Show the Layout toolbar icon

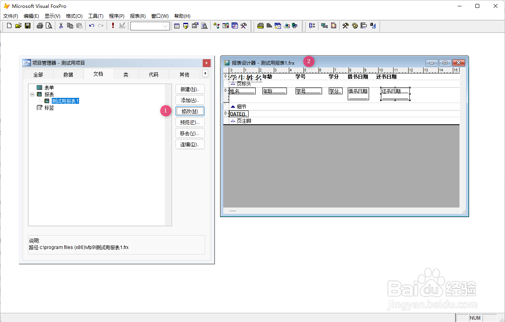click(364, 26)
